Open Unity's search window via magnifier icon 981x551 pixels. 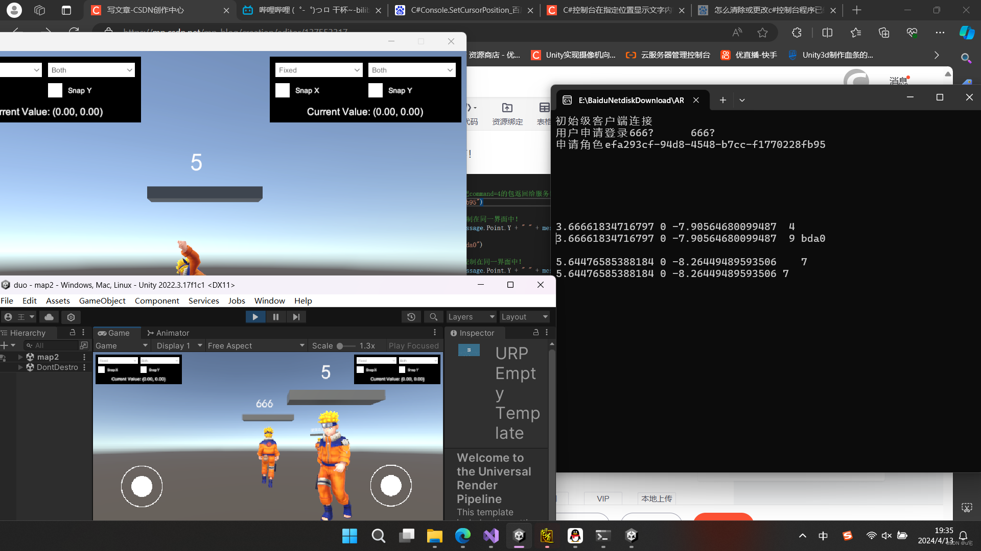coord(433,317)
